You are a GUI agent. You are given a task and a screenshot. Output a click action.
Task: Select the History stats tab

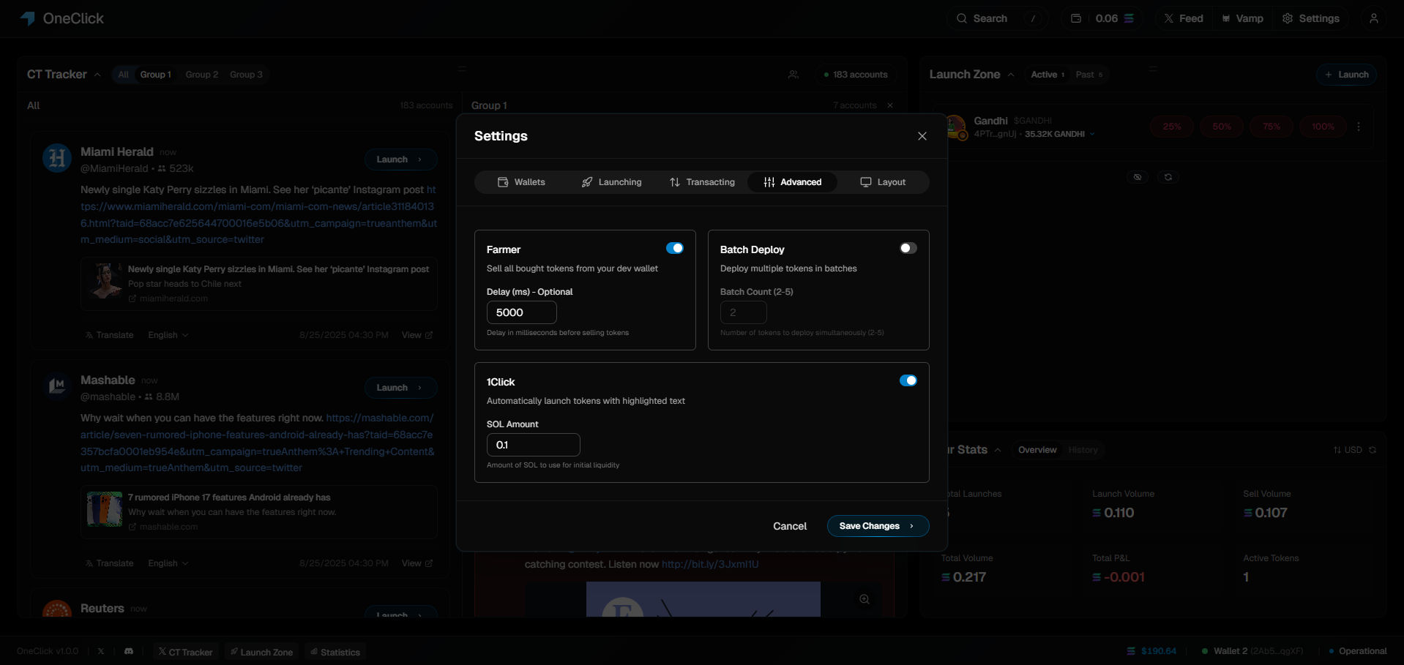coord(1083,450)
